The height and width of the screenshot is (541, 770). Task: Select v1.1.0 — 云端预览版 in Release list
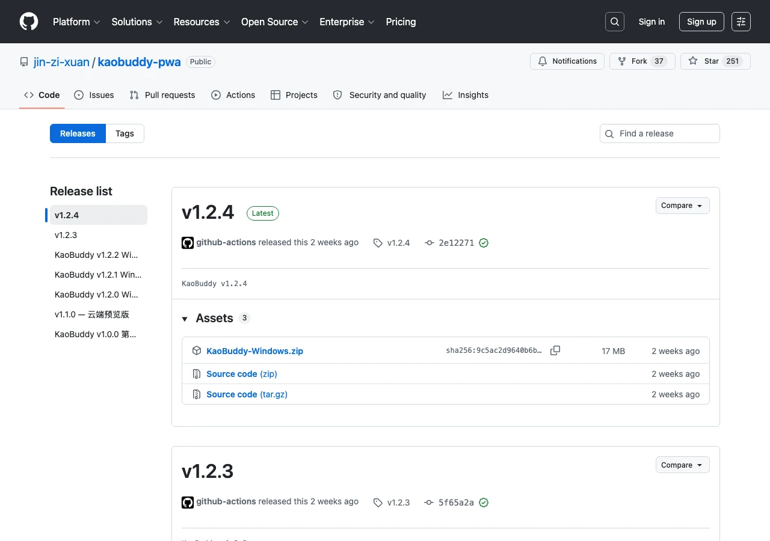click(99, 314)
